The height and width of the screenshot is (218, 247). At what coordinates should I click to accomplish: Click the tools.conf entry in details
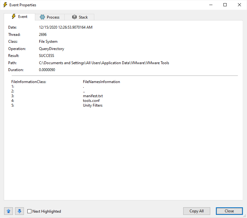[x=91, y=101]
